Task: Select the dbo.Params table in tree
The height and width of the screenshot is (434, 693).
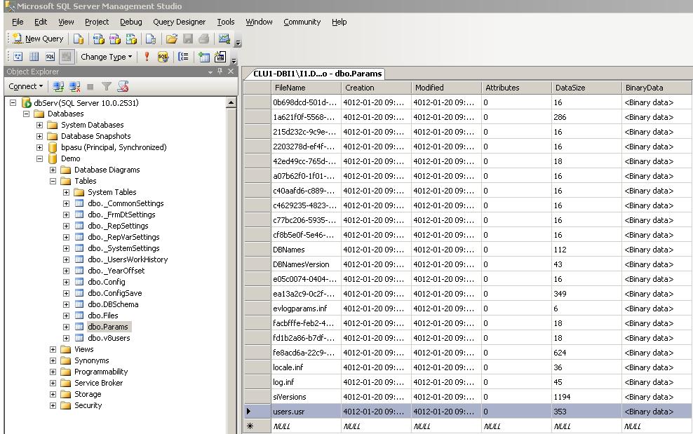Action: tap(108, 327)
